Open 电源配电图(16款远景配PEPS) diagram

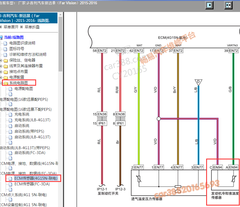pyautogui.click(x=24, y=99)
